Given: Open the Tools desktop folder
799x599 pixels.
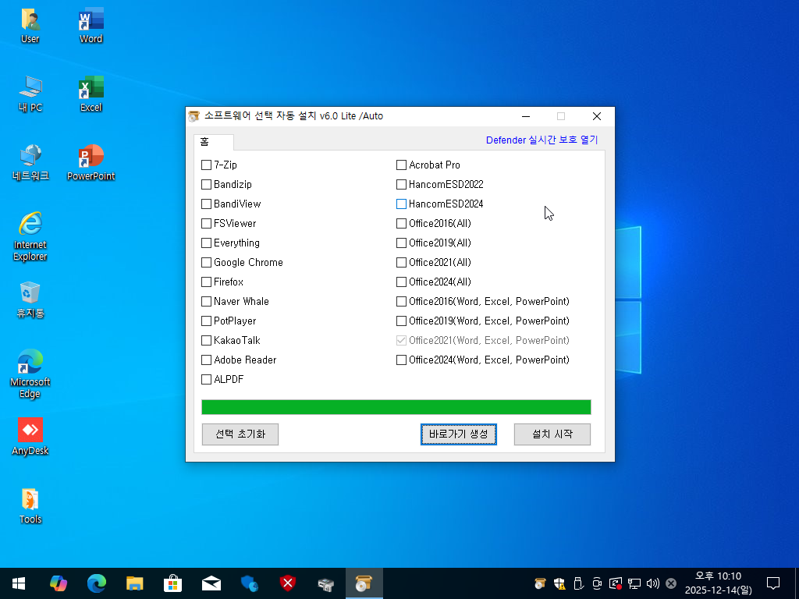Looking at the screenshot, I should (x=30, y=505).
